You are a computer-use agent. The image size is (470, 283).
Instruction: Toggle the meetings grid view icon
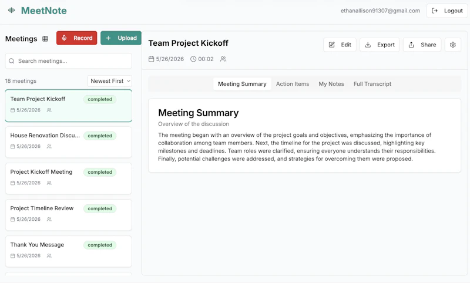coord(45,39)
